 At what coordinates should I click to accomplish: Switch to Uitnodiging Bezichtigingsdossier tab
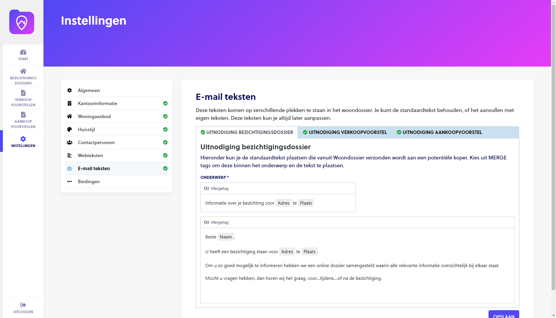[247, 132]
